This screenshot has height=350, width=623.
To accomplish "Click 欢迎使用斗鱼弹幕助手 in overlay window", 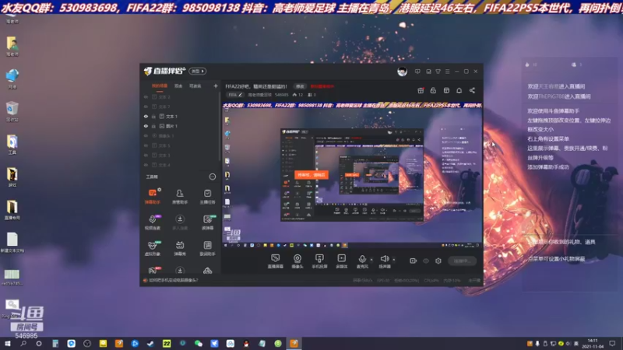I will click(x=553, y=110).
